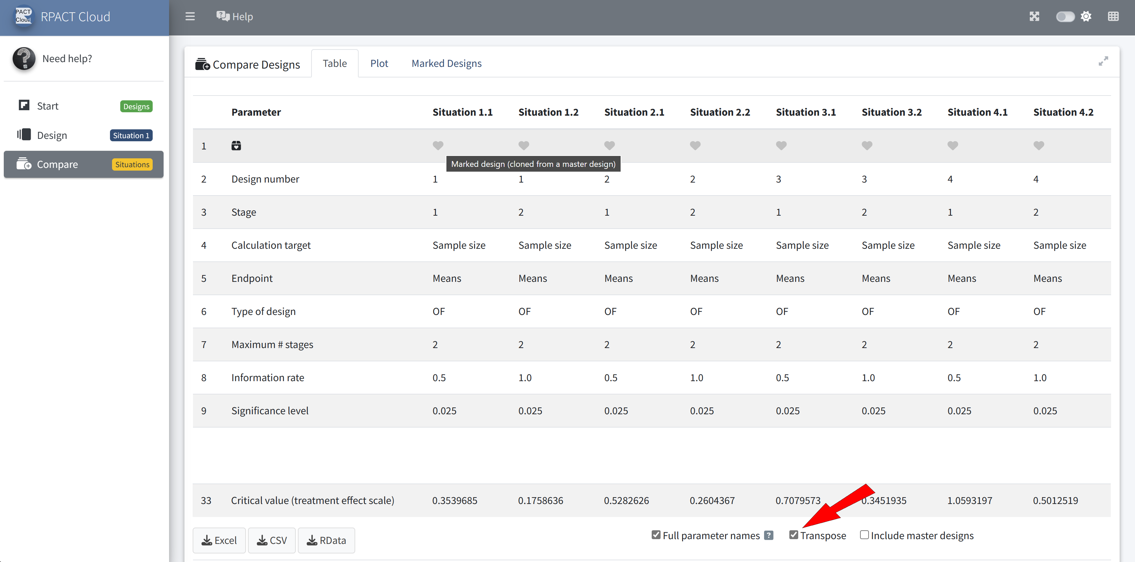Download table as Excel
The width and height of the screenshot is (1135, 562).
point(219,540)
